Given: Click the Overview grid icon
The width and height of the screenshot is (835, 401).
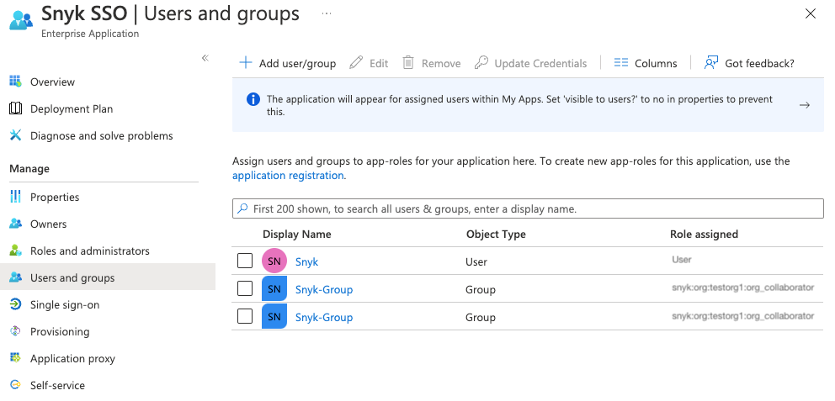Looking at the screenshot, I should click(x=15, y=82).
